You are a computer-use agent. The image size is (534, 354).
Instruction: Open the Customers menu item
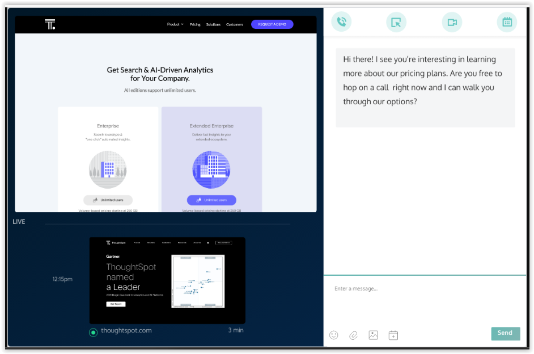[x=234, y=24]
